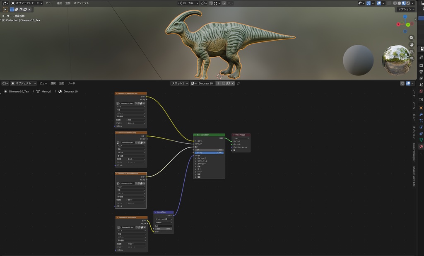Viewport: 424px width, 256px height.
Task: Open the viewport Object menu
Action: [82, 3]
